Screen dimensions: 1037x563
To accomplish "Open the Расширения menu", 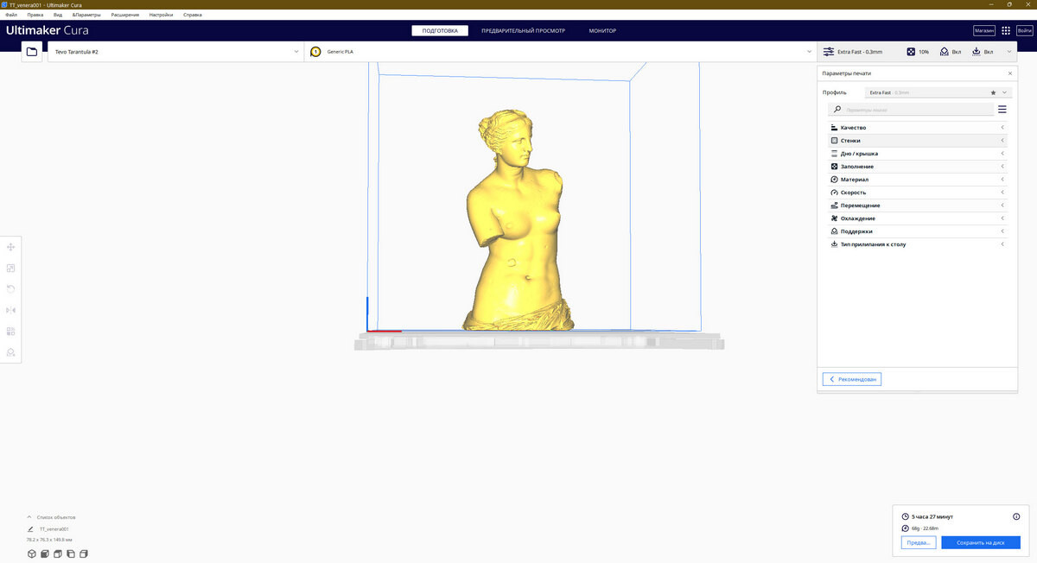I will pos(125,15).
